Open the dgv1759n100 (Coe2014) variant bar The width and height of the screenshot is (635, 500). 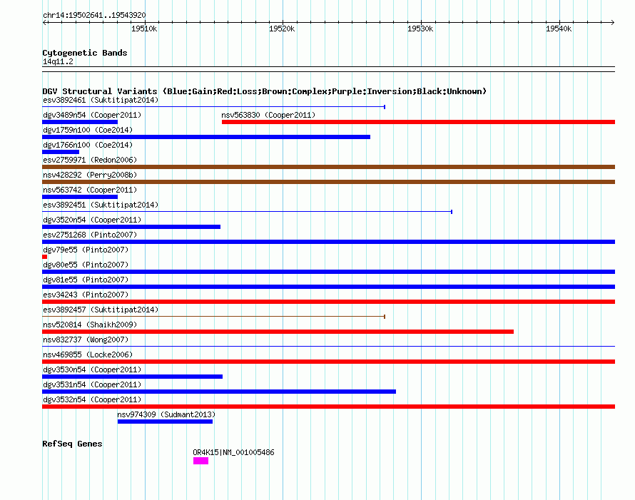tap(206, 137)
